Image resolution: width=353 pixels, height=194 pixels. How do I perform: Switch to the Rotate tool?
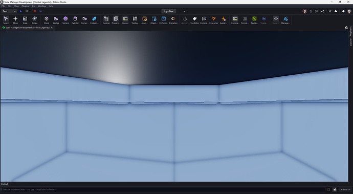click(x=34, y=20)
